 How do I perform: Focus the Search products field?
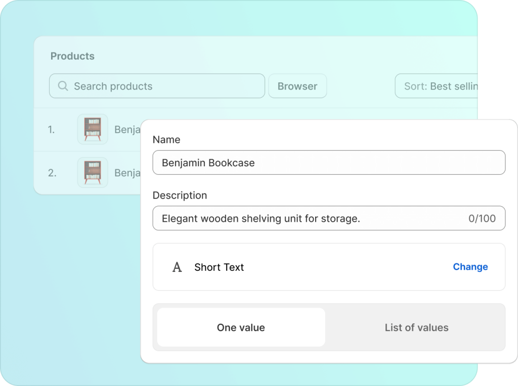coord(162,86)
